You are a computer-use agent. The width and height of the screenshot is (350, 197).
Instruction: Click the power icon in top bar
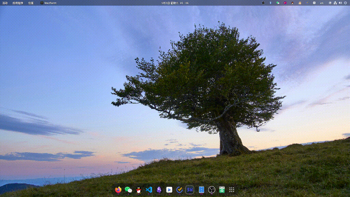tap(345, 3)
